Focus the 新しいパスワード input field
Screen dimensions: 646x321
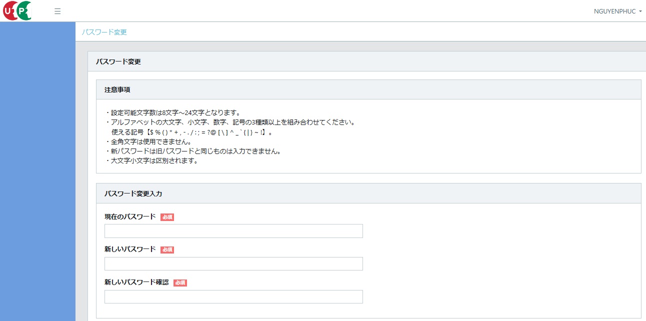(233, 263)
